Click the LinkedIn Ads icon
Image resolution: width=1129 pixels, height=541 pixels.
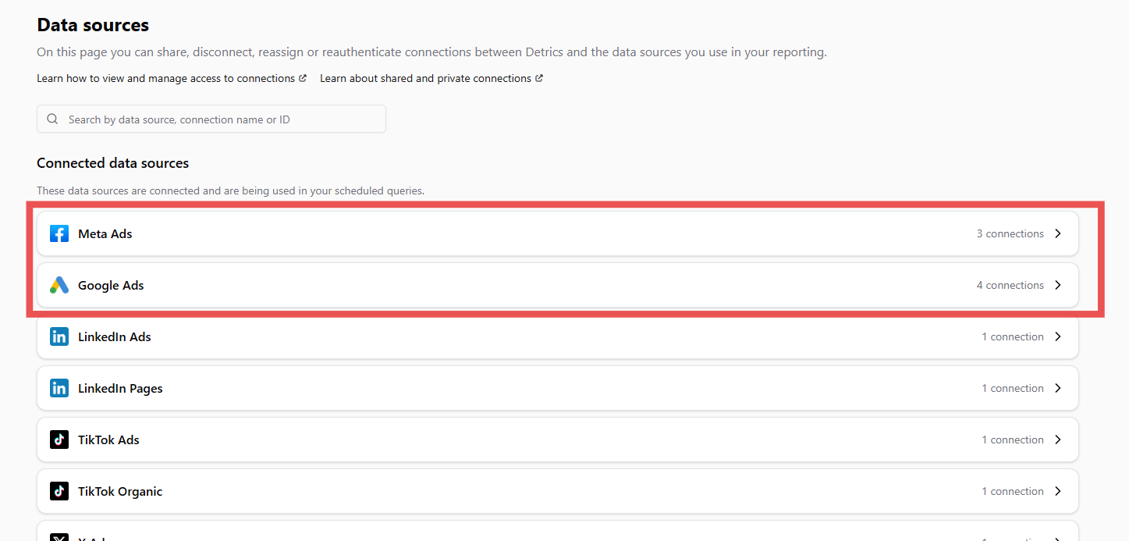59,336
